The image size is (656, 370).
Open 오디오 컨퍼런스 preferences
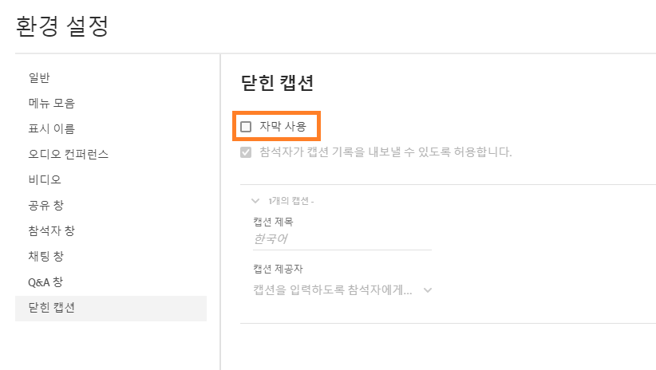(x=68, y=154)
